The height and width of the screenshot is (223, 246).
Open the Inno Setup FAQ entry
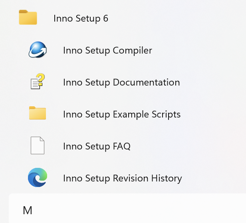(x=97, y=147)
